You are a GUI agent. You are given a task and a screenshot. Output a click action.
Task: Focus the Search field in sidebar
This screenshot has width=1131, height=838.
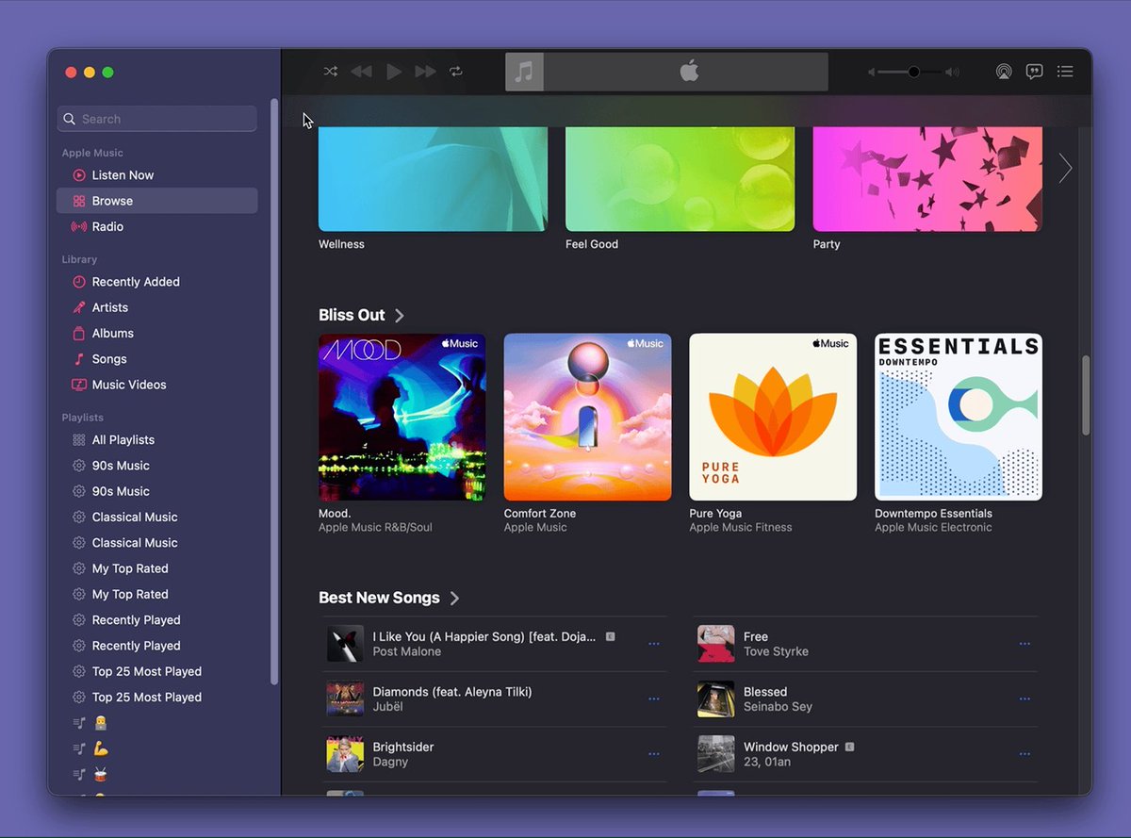tap(156, 119)
